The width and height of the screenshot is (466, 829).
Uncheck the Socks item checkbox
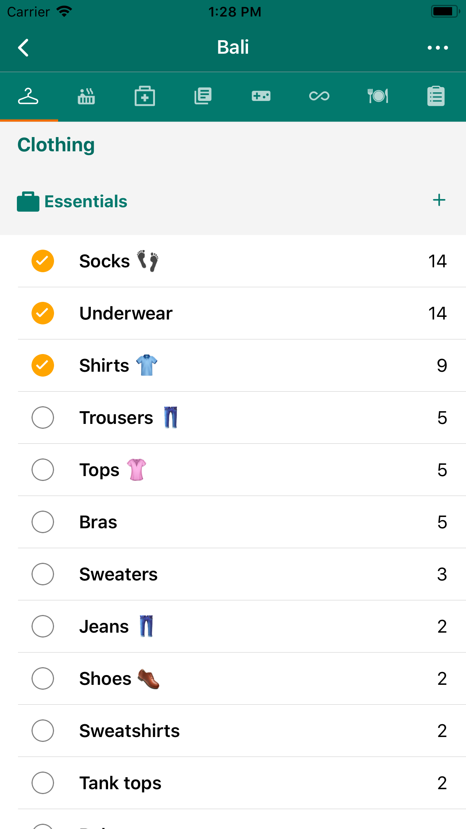tap(43, 261)
